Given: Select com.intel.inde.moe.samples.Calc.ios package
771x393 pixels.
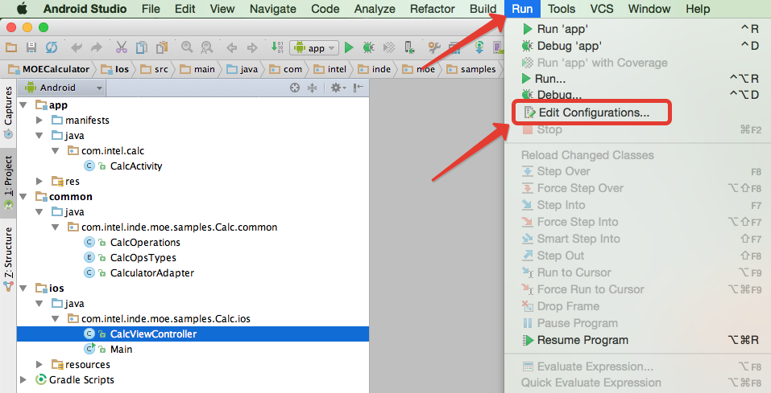Looking at the screenshot, I should 166,319.
